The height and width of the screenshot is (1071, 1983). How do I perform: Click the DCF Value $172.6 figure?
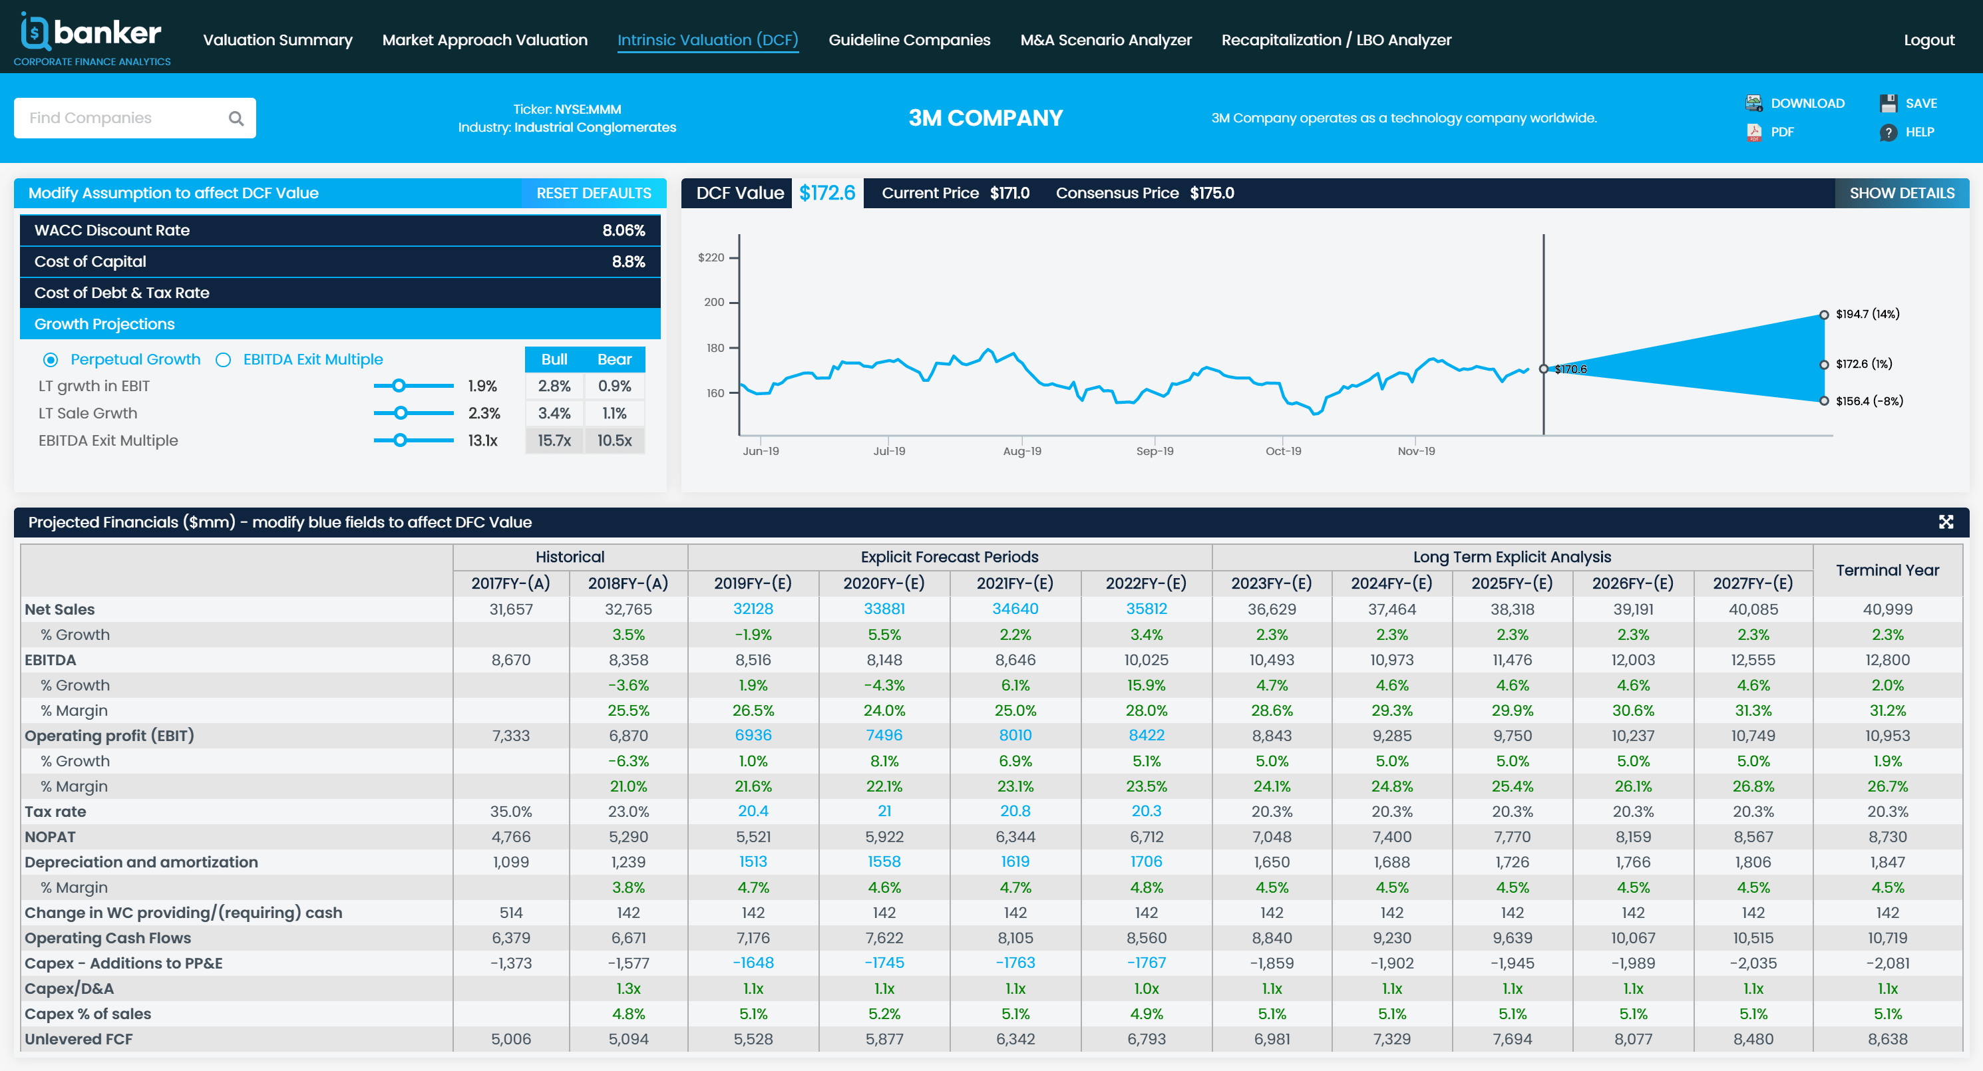click(826, 193)
